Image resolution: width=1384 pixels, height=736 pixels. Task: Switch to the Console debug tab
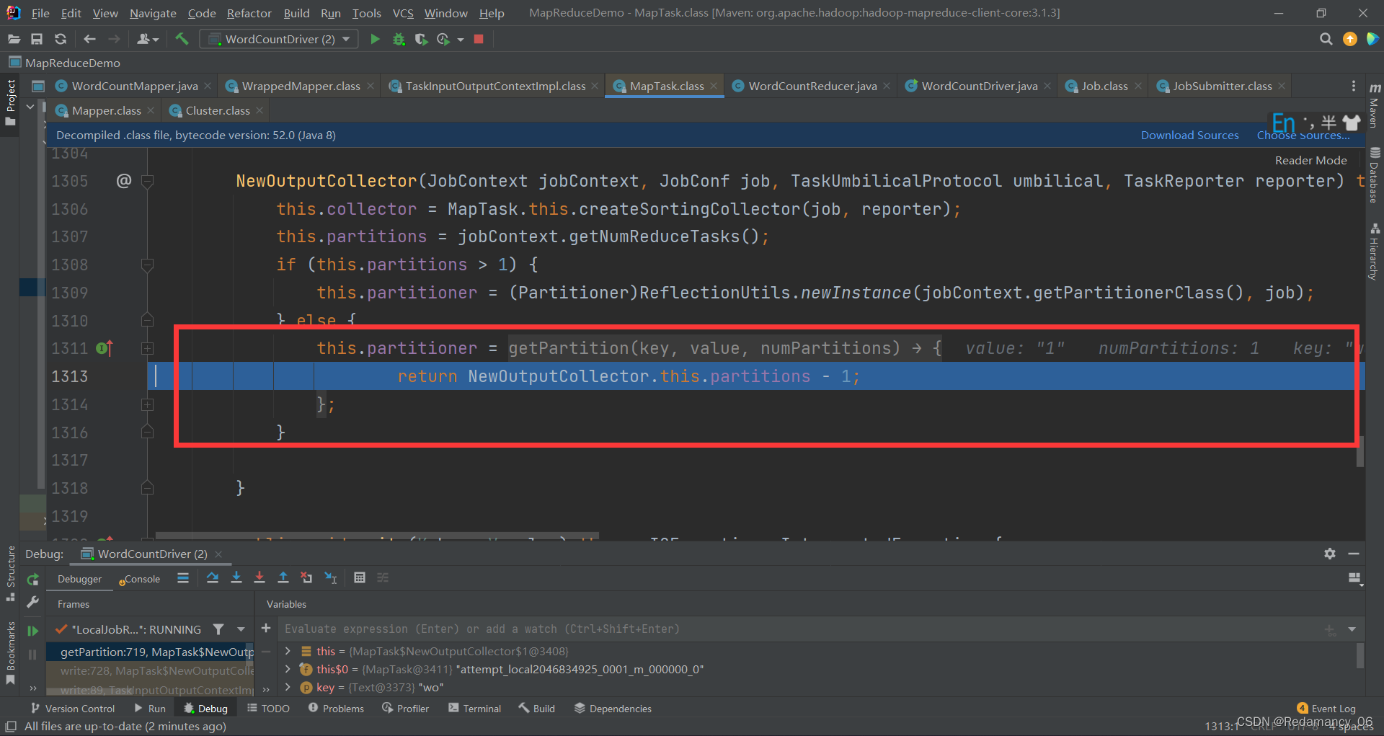(x=140, y=579)
